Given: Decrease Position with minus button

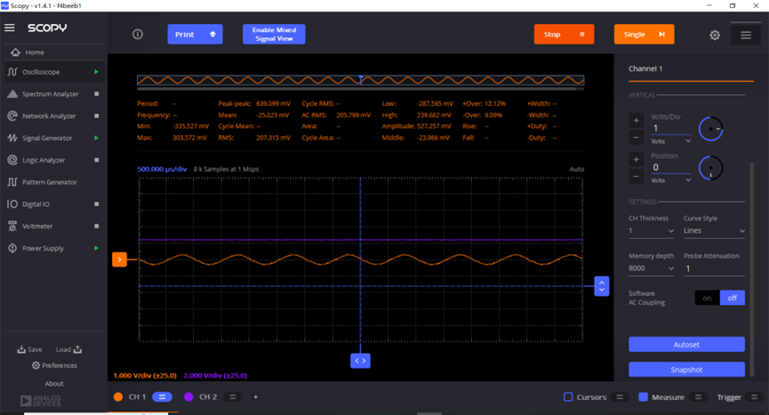Looking at the screenshot, I should point(637,176).
